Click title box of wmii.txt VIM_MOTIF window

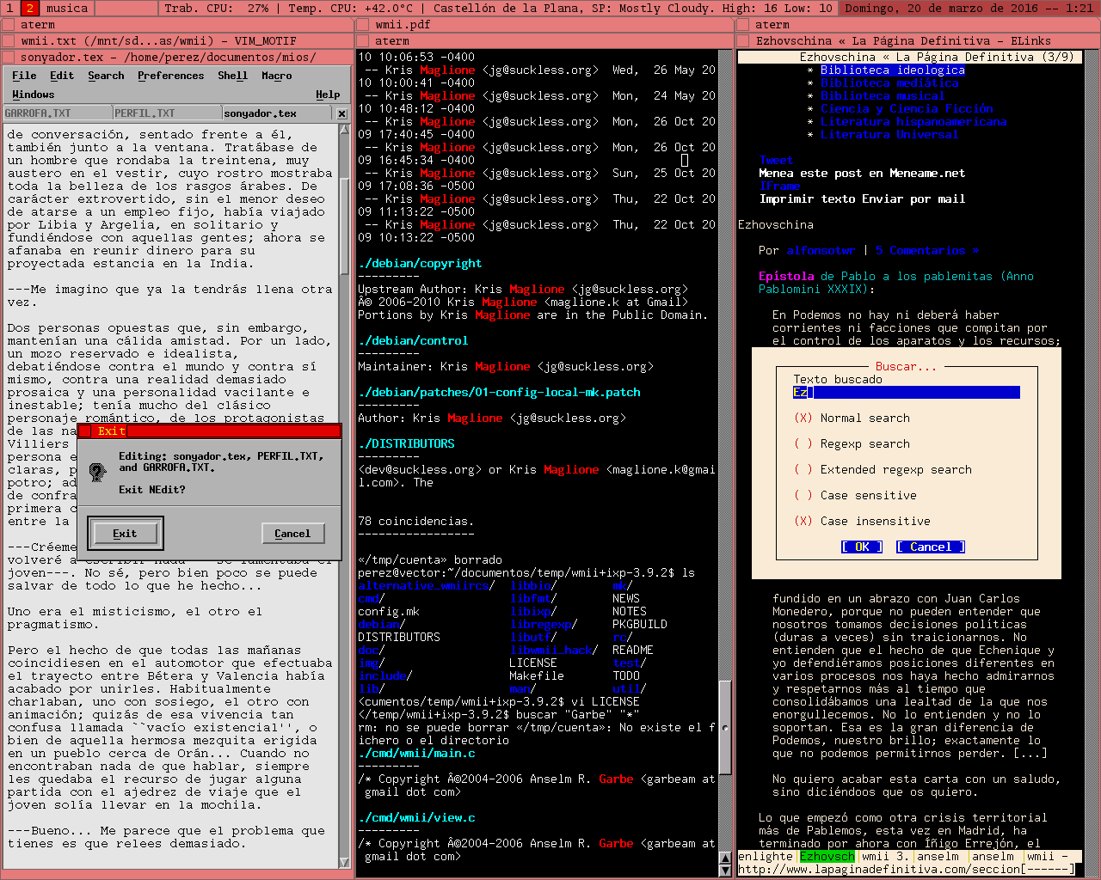tap(8, 40)
